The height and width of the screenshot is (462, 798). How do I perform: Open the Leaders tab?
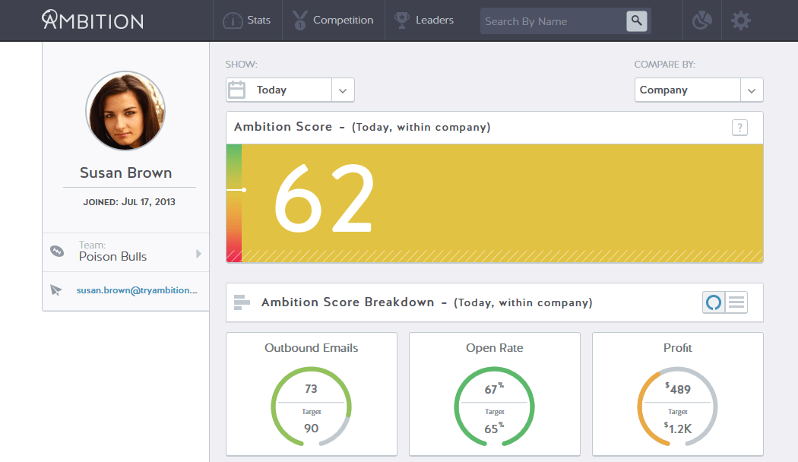click(x=424, y=21)
